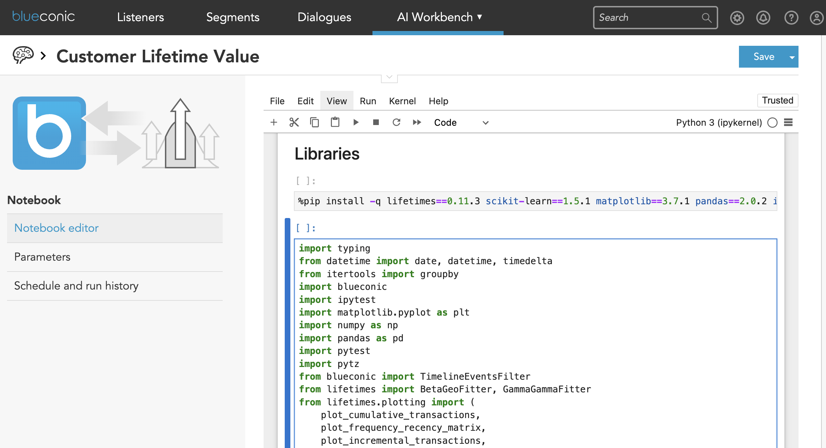
Task: Open the Run menu
Action: click(x=368, y=101)
